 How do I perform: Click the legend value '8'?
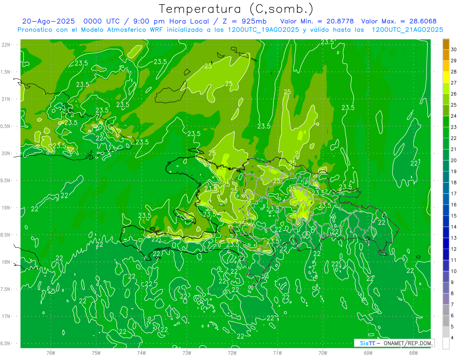point(452,294)
